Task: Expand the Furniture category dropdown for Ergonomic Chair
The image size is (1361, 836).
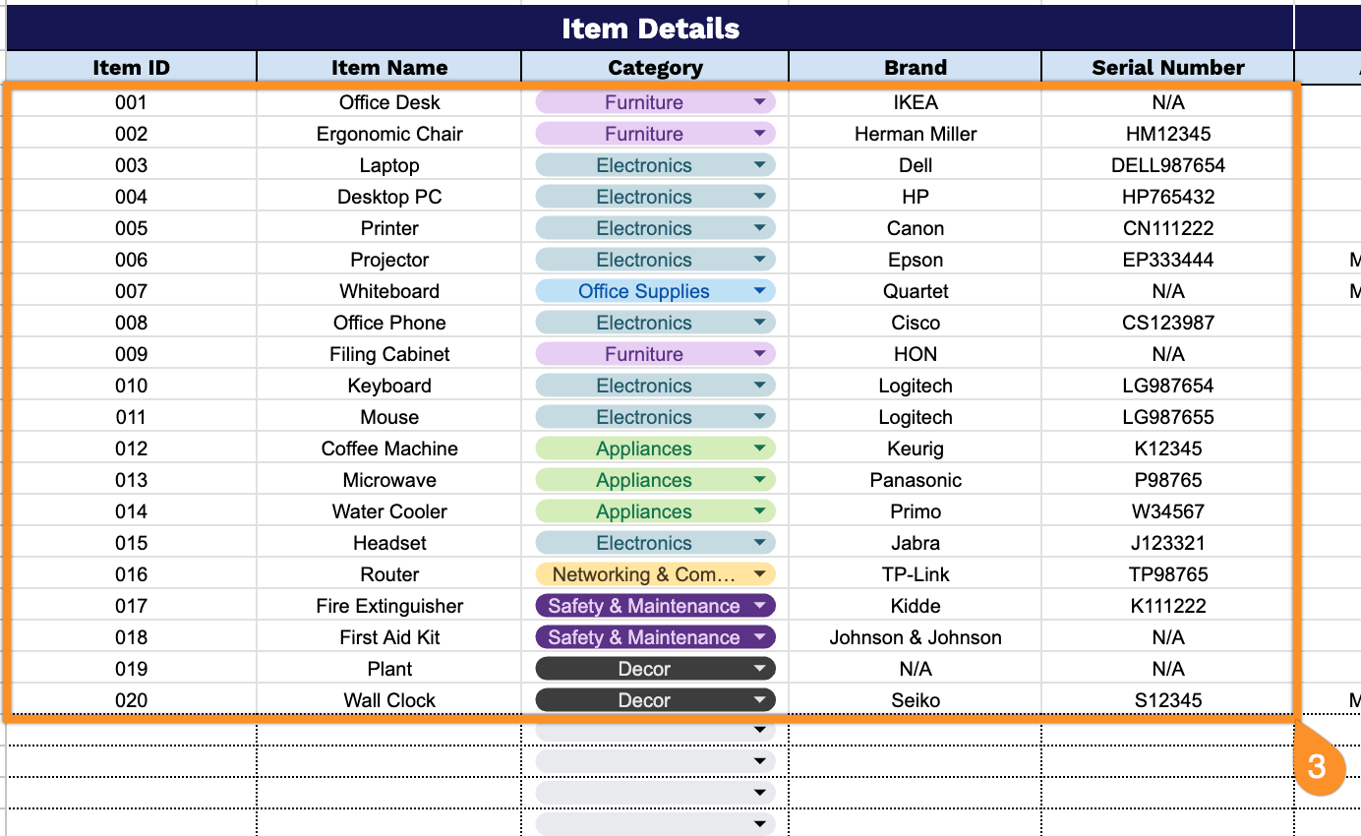Action: (761, 134)
